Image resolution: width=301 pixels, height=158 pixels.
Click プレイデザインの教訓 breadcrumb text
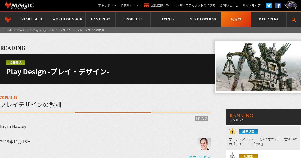point(91,30)
